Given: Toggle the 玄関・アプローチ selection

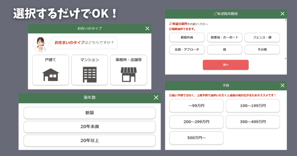Looking at the screenshot, I should [187, 50].
